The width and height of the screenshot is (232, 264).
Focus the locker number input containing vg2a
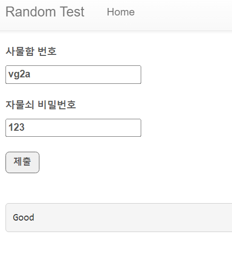pyautogui.click(x=73, y=74)
